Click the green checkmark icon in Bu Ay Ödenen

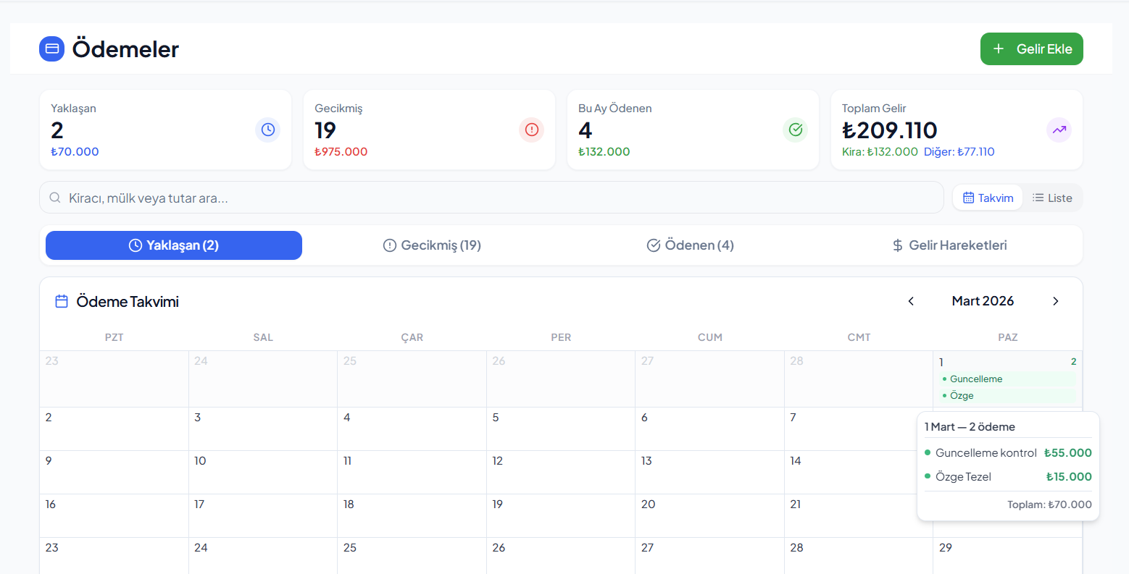click(x=796, y=130)
